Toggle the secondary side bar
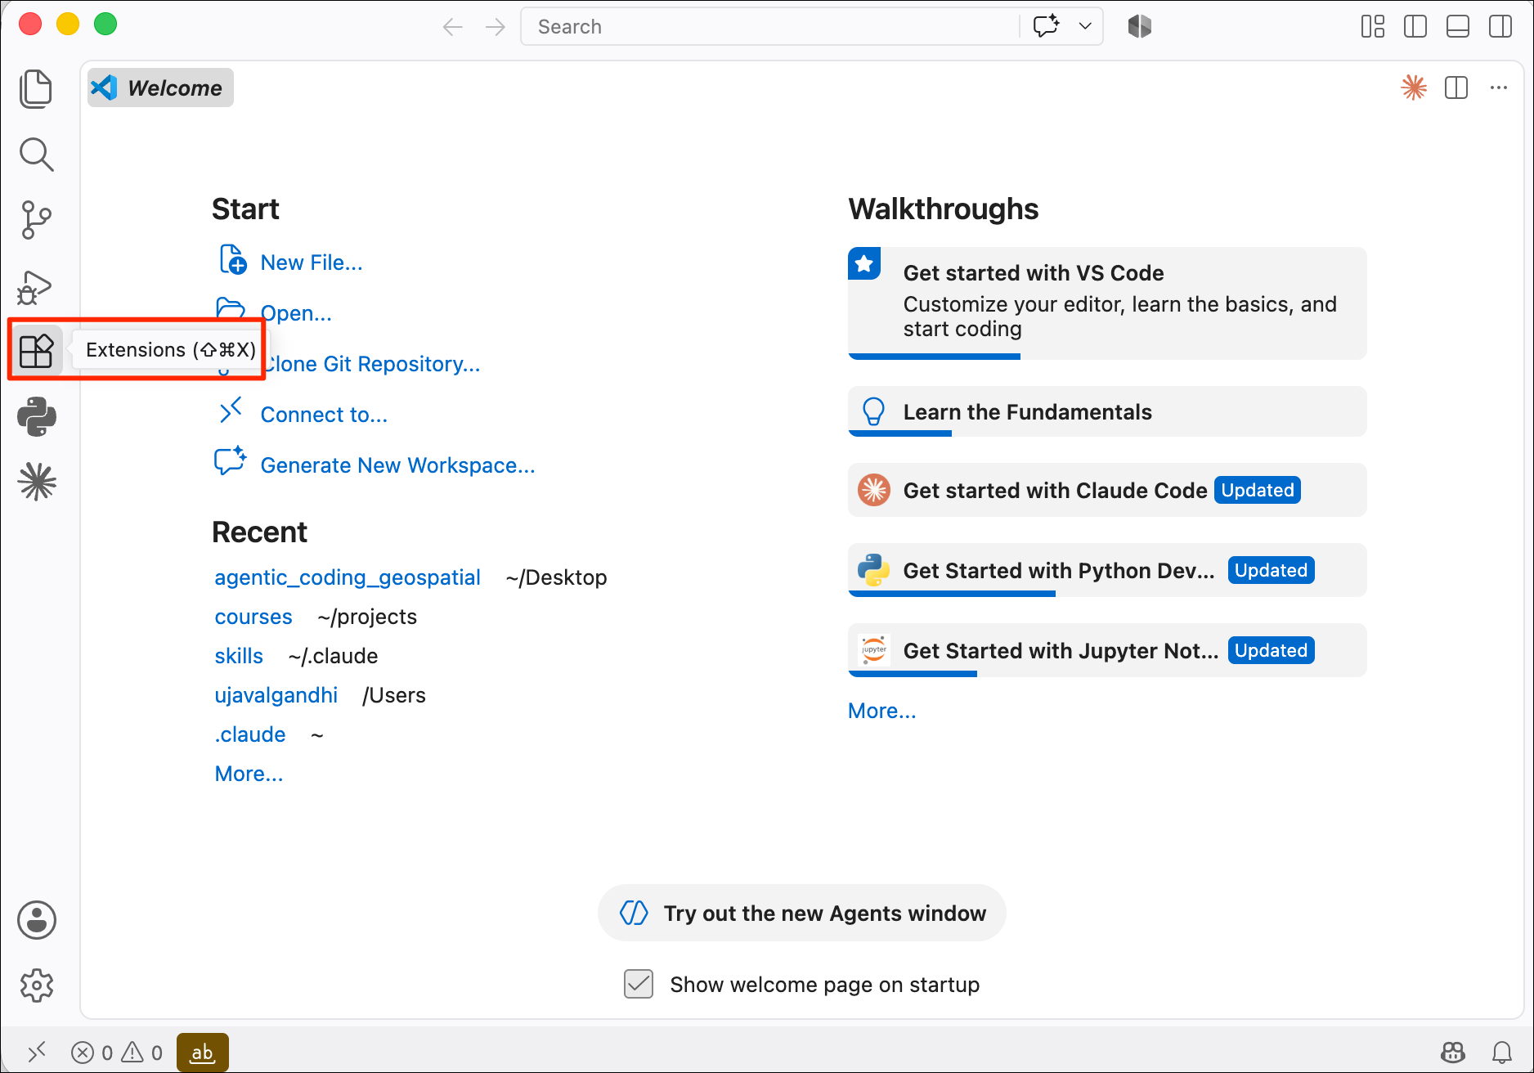 click(x=1500, y=27)
